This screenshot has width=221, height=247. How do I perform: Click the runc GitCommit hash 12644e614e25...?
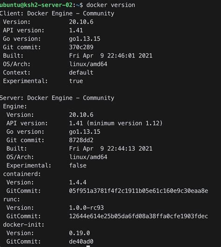(138, 216)
